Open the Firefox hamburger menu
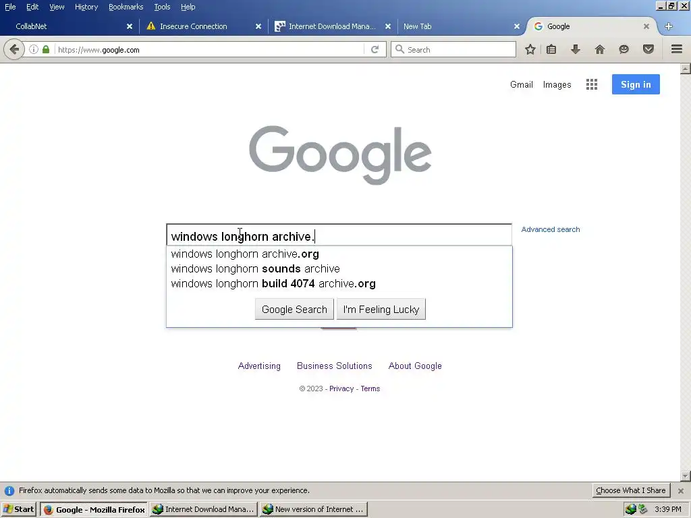 click(677, 49)
